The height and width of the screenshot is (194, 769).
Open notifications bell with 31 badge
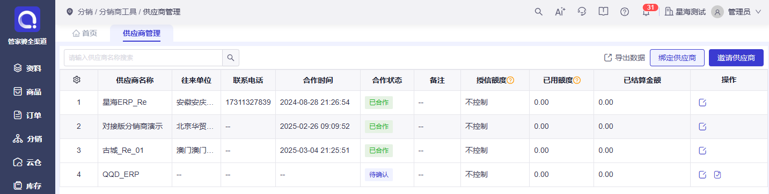click(646, 12)
